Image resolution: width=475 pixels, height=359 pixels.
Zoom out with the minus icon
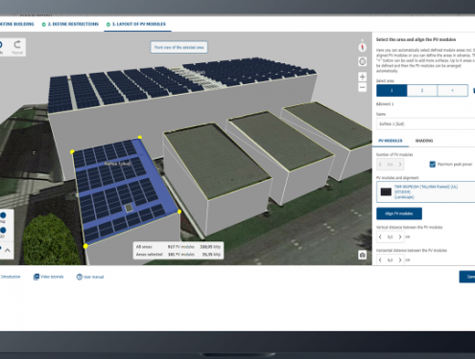pyautogui.click(x=362, y=87)
